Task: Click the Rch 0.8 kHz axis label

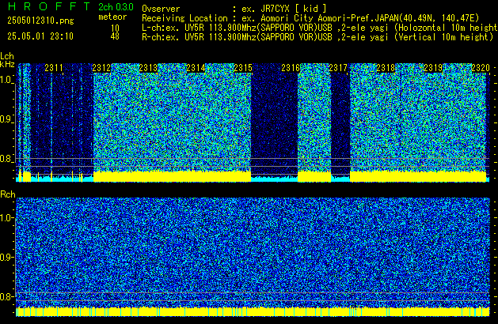Action: coord(6,296)
